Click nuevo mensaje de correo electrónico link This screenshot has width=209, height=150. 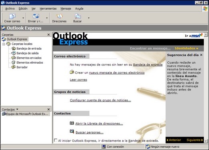[117, 73]
